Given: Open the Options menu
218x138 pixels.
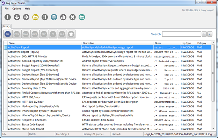Looking at the screenshot, I should click(x=17, y=9).
